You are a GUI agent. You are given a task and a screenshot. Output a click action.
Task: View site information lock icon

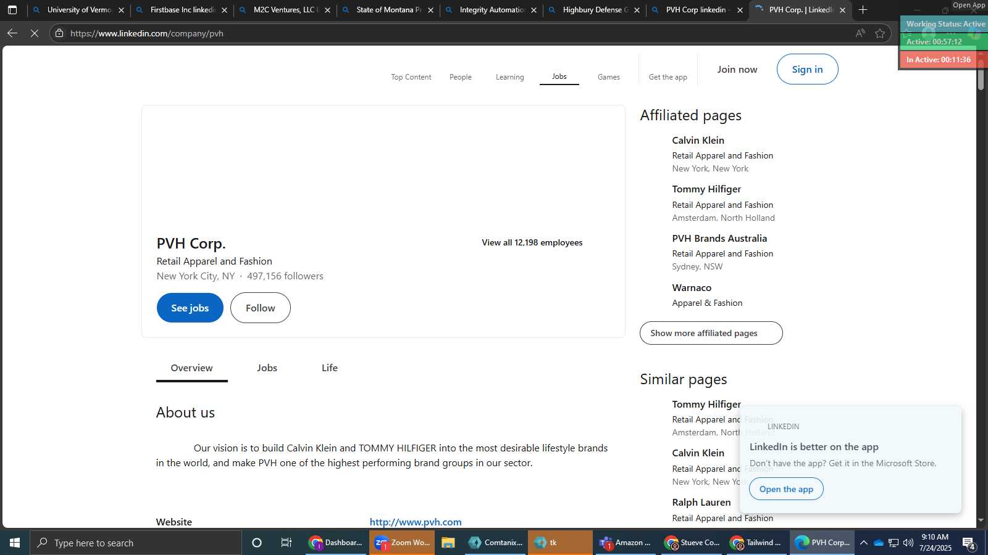tap(59, 33)
